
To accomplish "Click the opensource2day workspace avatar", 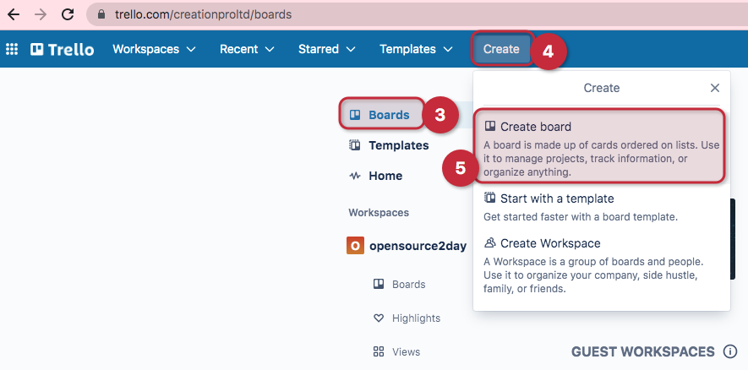I will point(356,246).
